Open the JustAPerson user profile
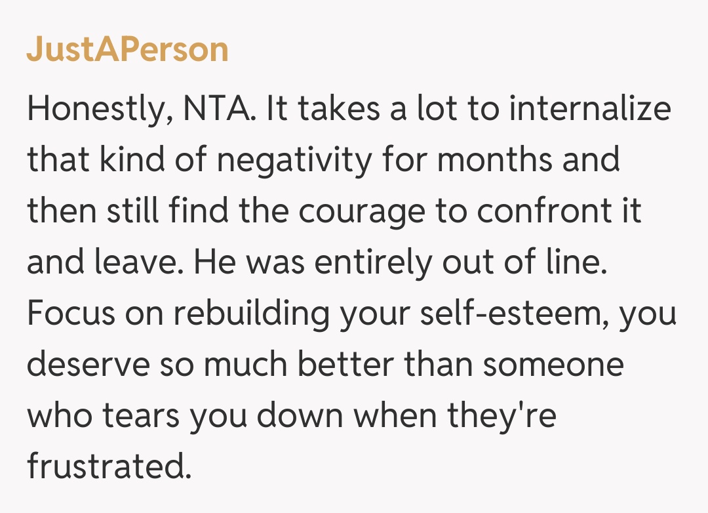Screen dimensions: 708x513 (127, 50)
